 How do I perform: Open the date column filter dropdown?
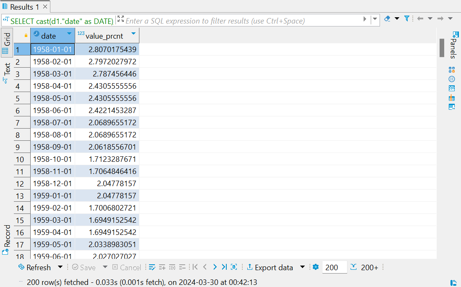coord(69,33)
